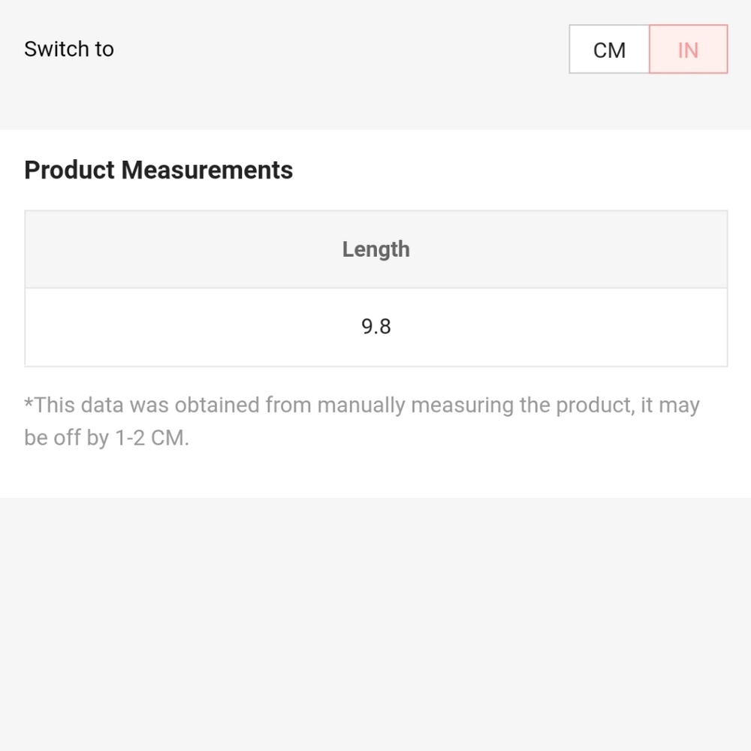Click the 'Switch to' label
Screen dimensions: 751x751
69,49
